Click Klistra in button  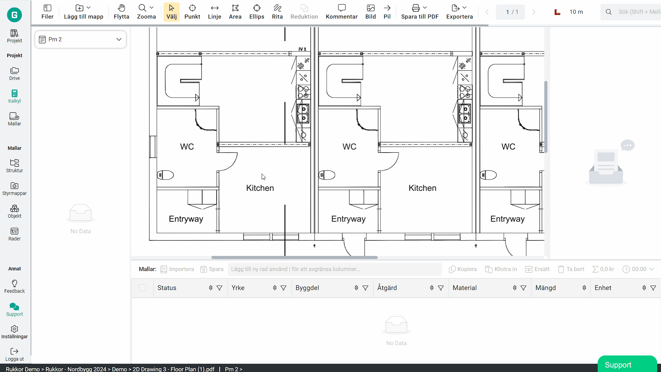click(x=501, y=269)
